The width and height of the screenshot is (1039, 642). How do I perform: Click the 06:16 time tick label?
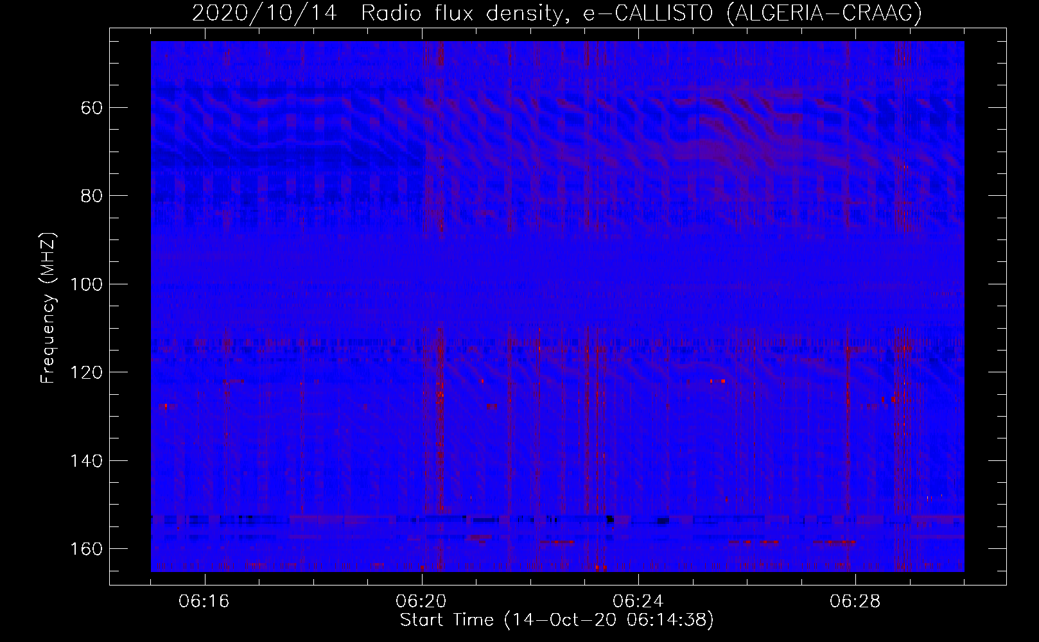(204, 602)
